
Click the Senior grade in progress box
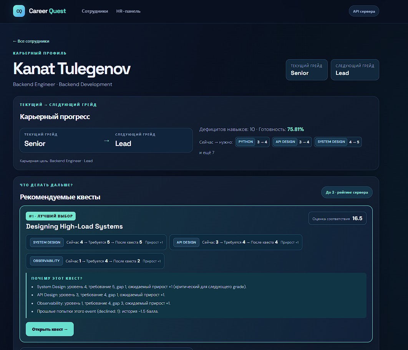pyautogui.click(x=35, y=144)
